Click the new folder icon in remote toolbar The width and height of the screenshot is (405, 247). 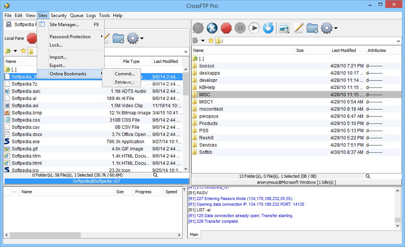coord(312,28)
